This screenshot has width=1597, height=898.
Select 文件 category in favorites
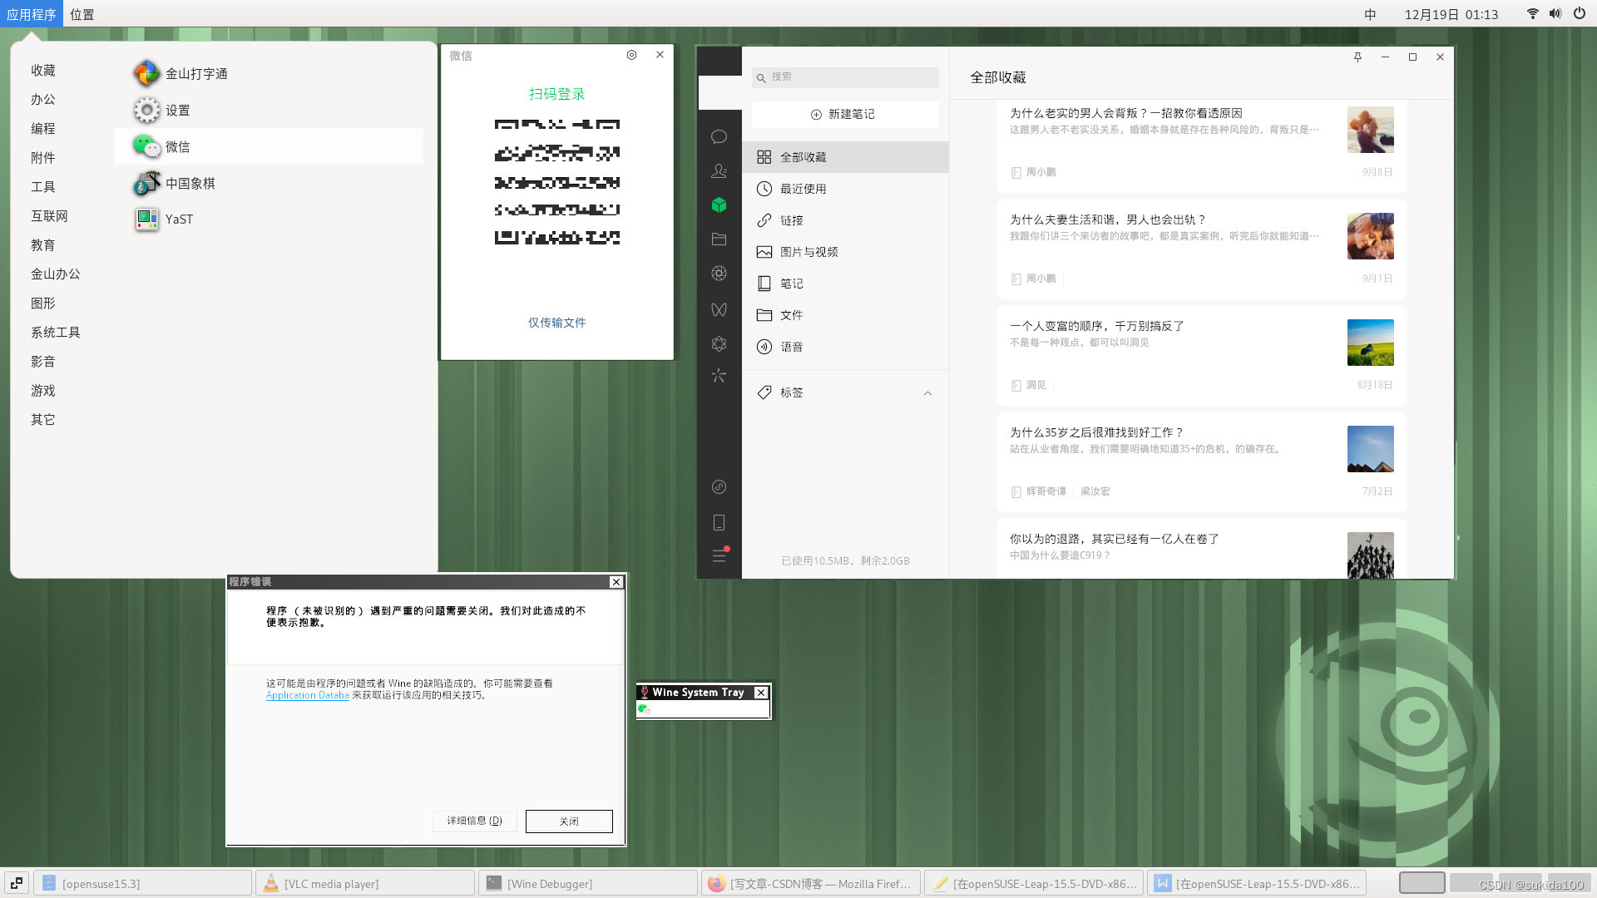coord(845,315)
